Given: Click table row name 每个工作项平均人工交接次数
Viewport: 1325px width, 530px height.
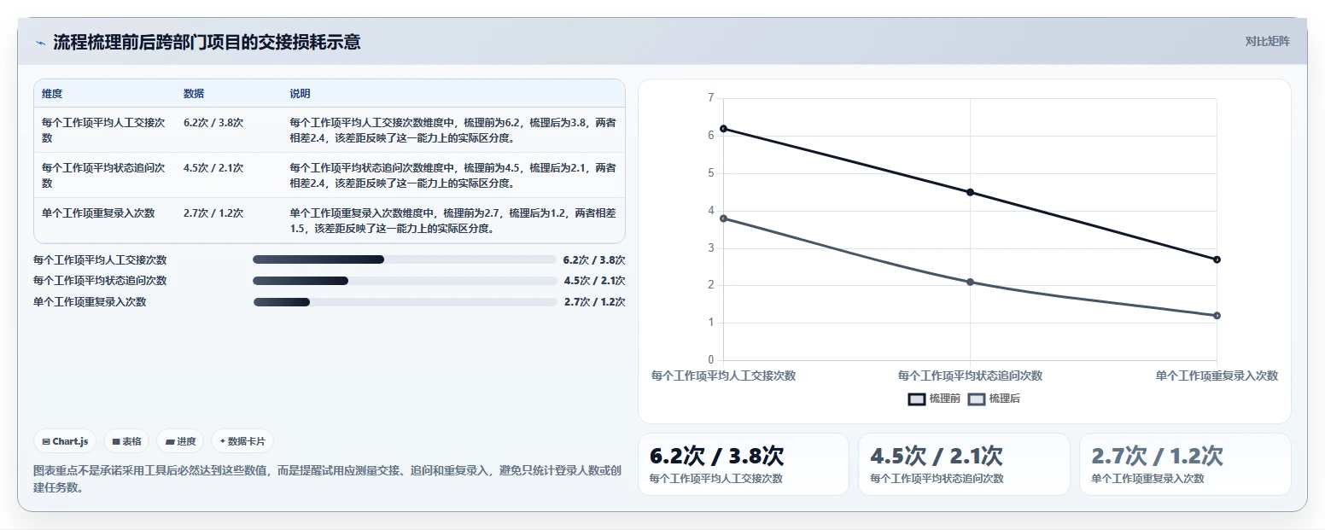Looking at the screenshot, I should pyautogui.click(x=103, y=130).
